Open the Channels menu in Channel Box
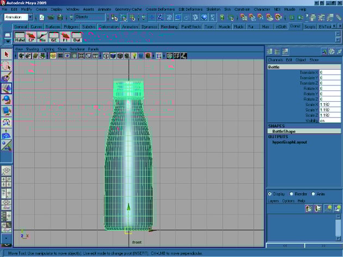This screenshot has width=343, height=257. [x=275, y=59]
